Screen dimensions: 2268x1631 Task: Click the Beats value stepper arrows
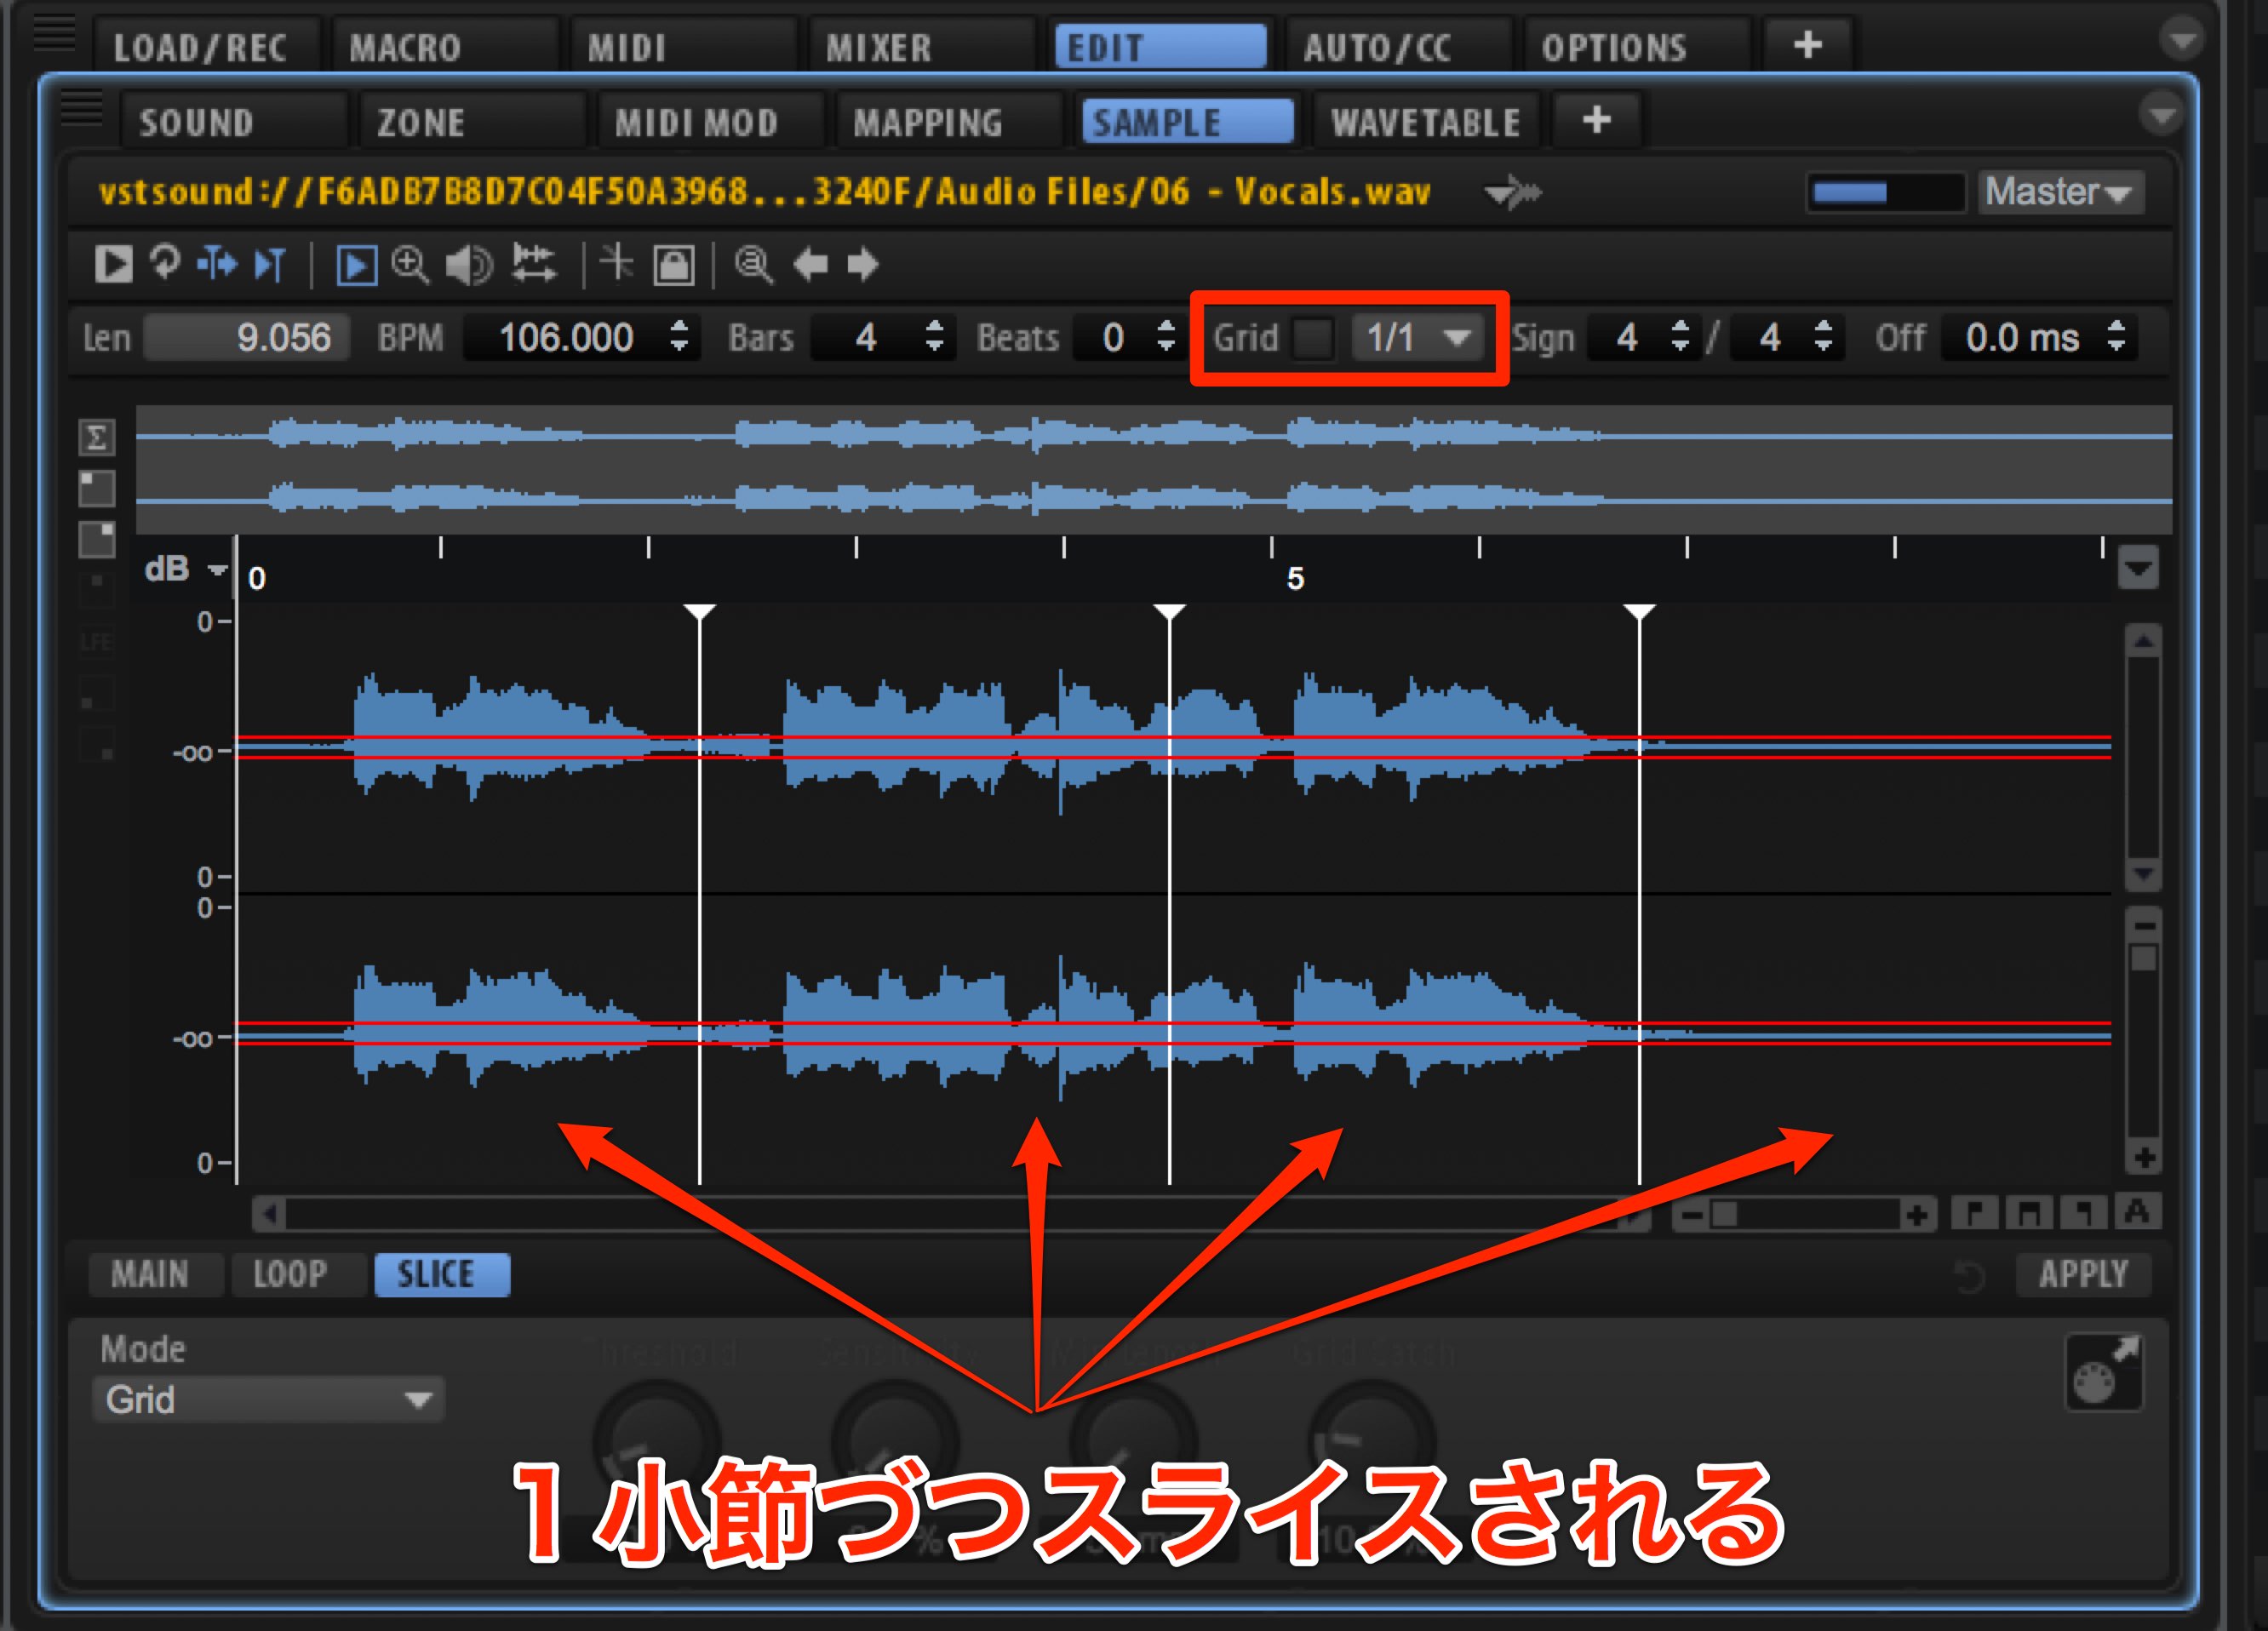[1165, 337]
